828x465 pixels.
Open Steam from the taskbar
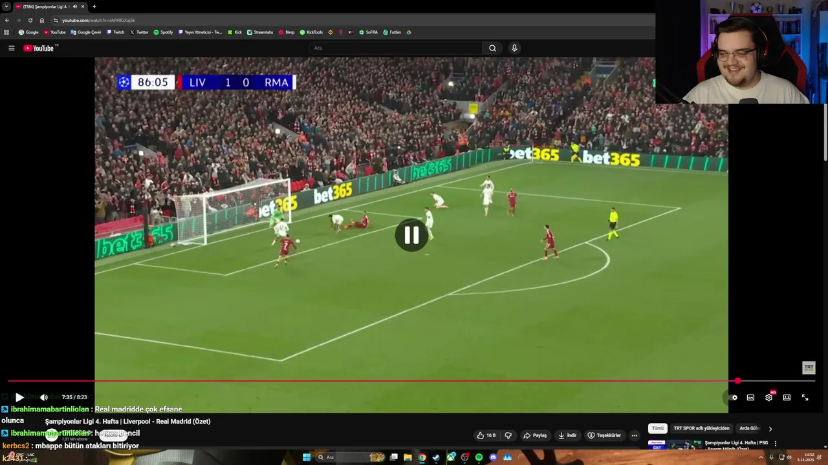[x=436, y=457]
